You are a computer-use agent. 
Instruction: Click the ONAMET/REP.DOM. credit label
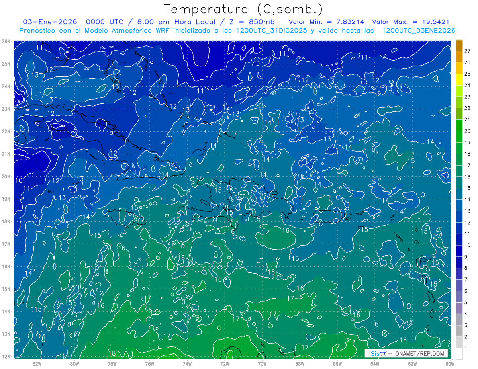tap(421, 353)
